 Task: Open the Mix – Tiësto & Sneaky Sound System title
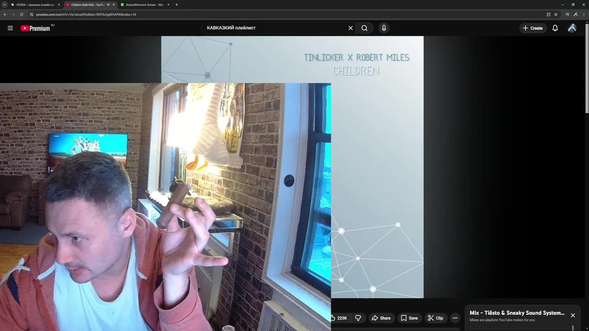click(x=517, y=313)
